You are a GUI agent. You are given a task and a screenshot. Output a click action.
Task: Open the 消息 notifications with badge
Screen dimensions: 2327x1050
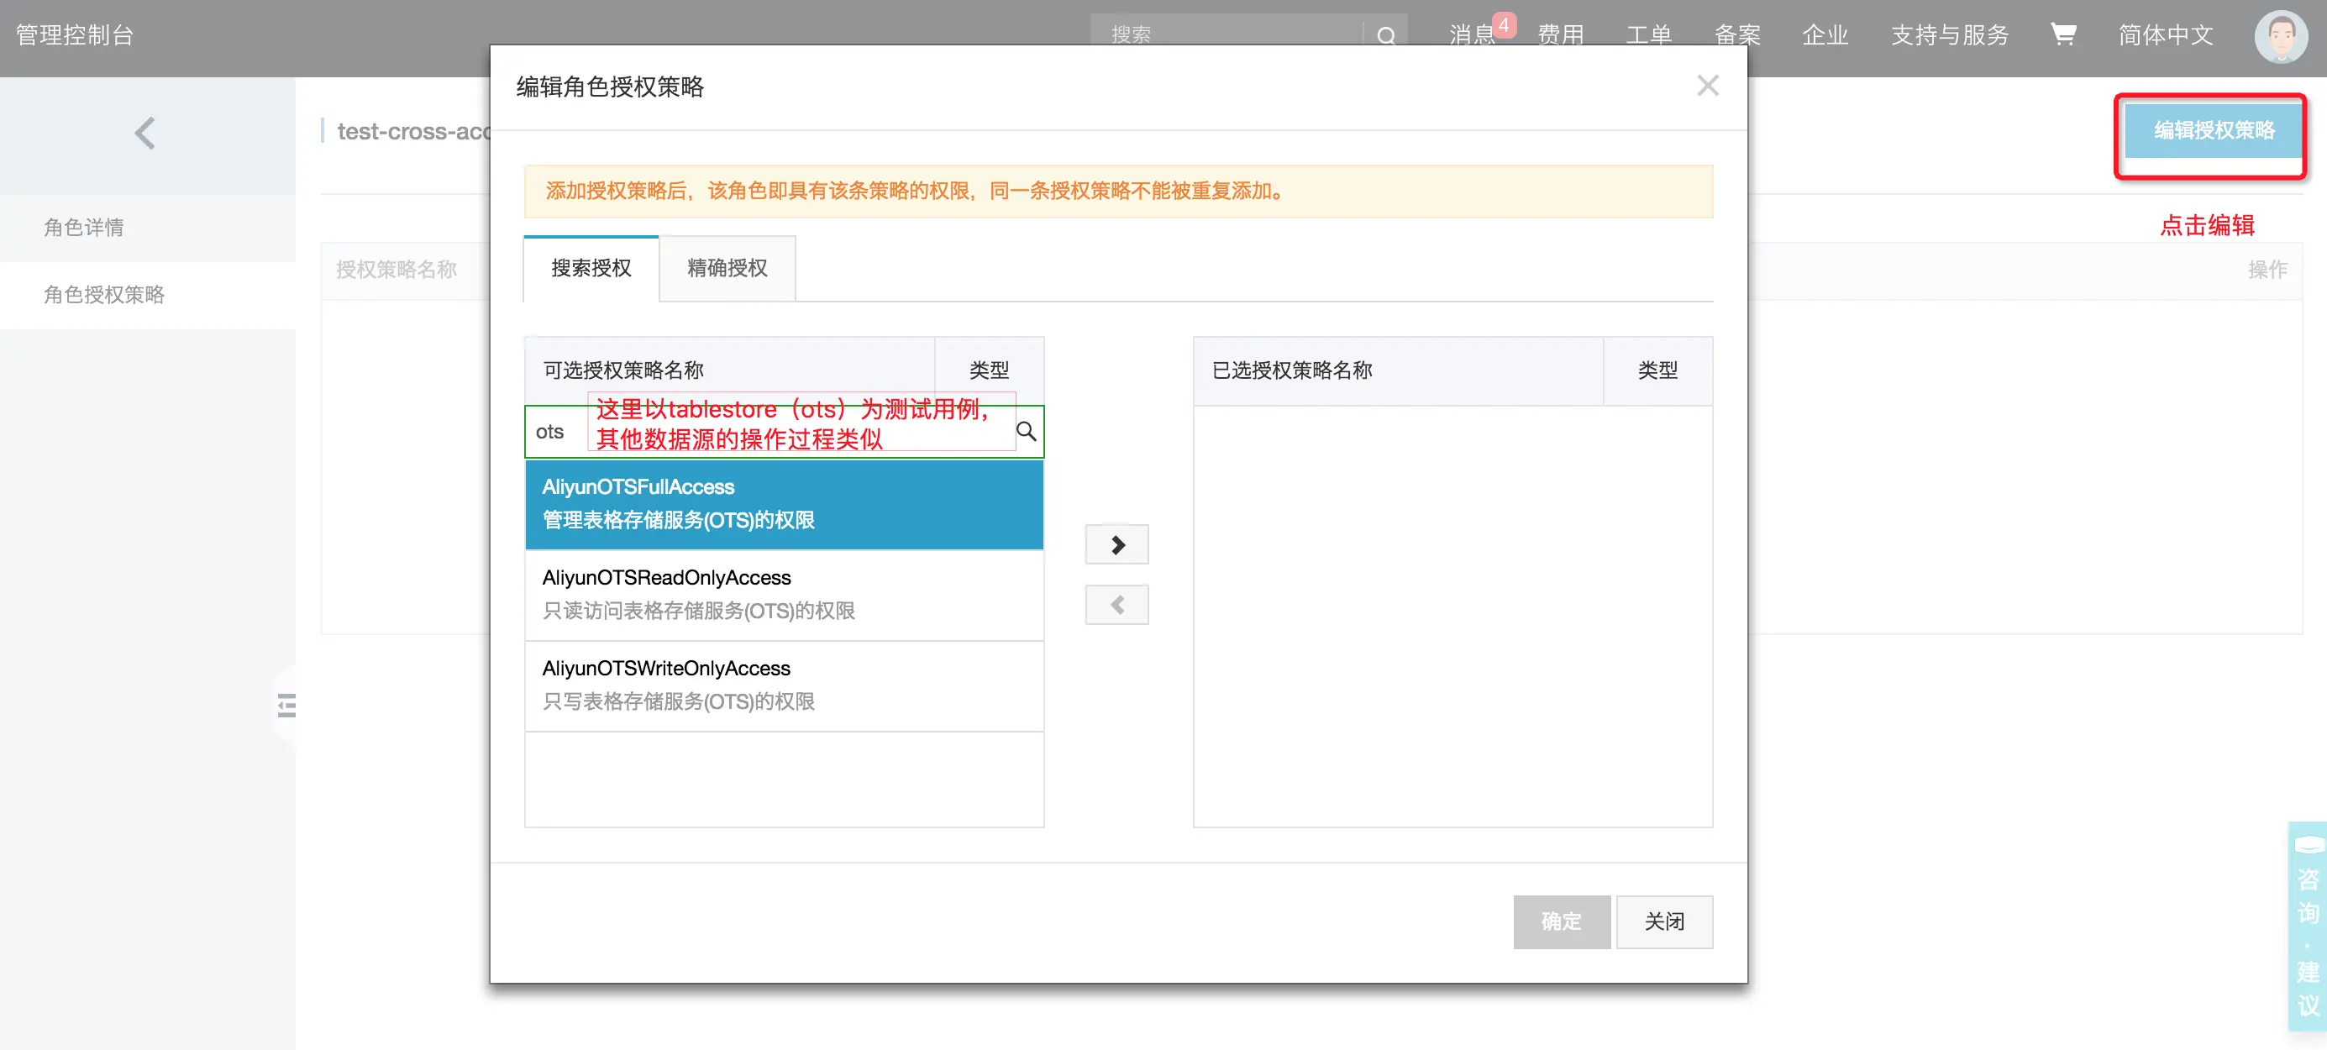coord(1473,35)
